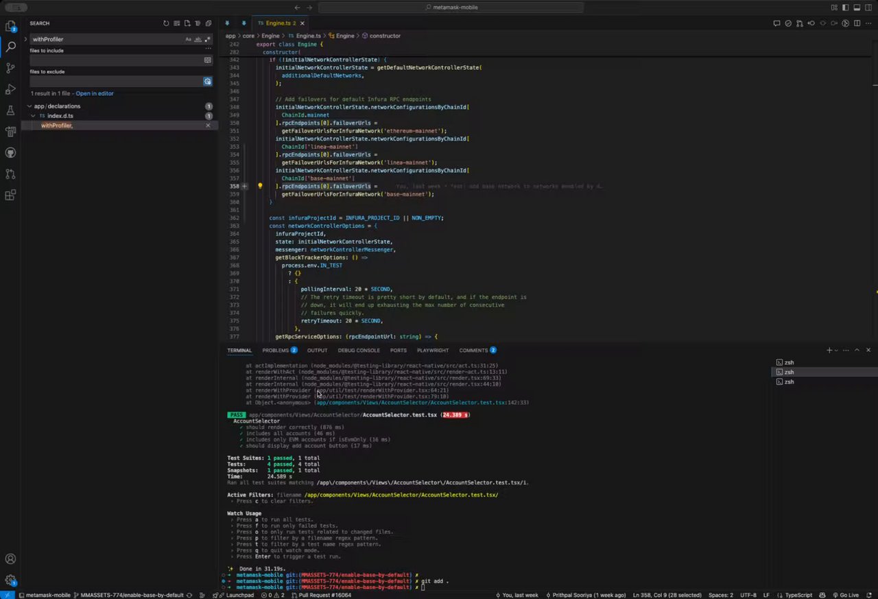The width and height of the screenshot is (878, 599).
Task: Open the Run and Debug view
Action: coord(10,89)
